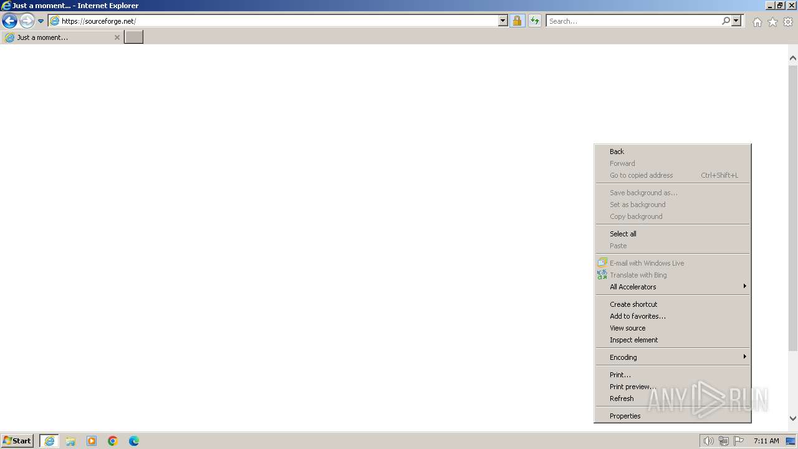Choose Properties in the context menu

click(673, 416)
